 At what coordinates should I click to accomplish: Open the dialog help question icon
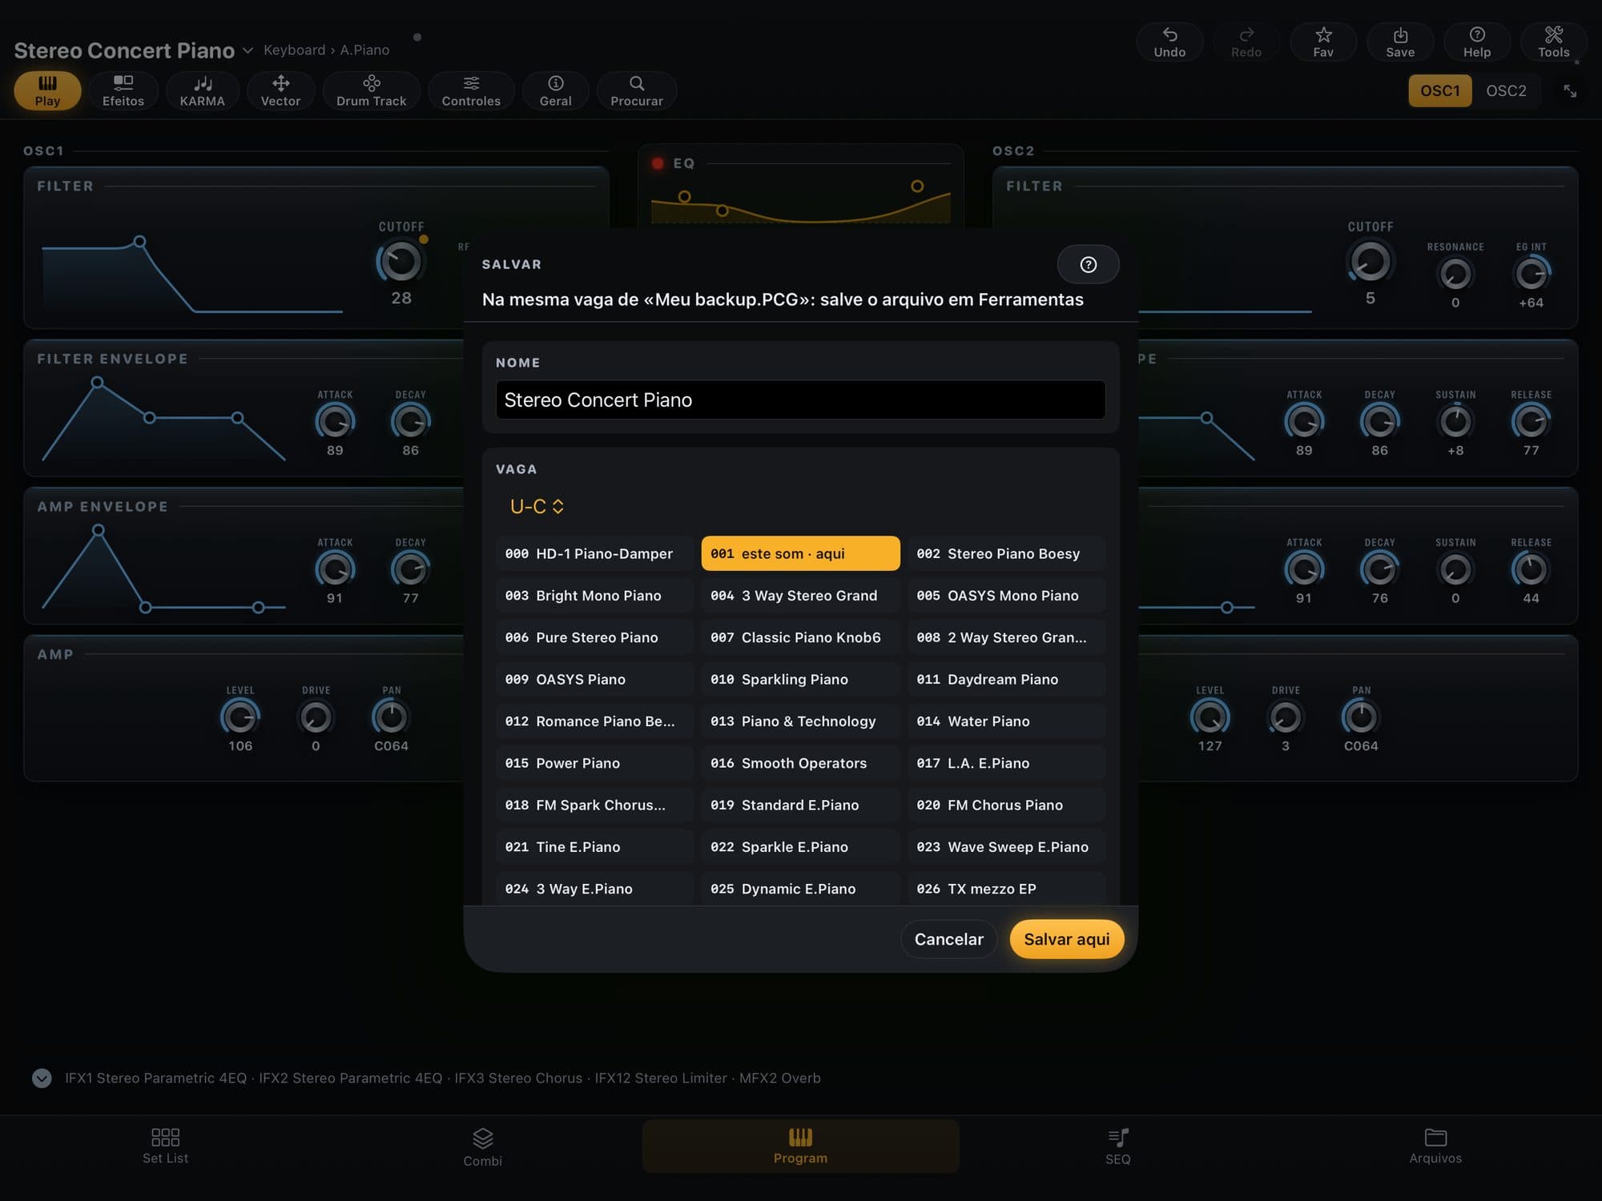[1088, 264]
